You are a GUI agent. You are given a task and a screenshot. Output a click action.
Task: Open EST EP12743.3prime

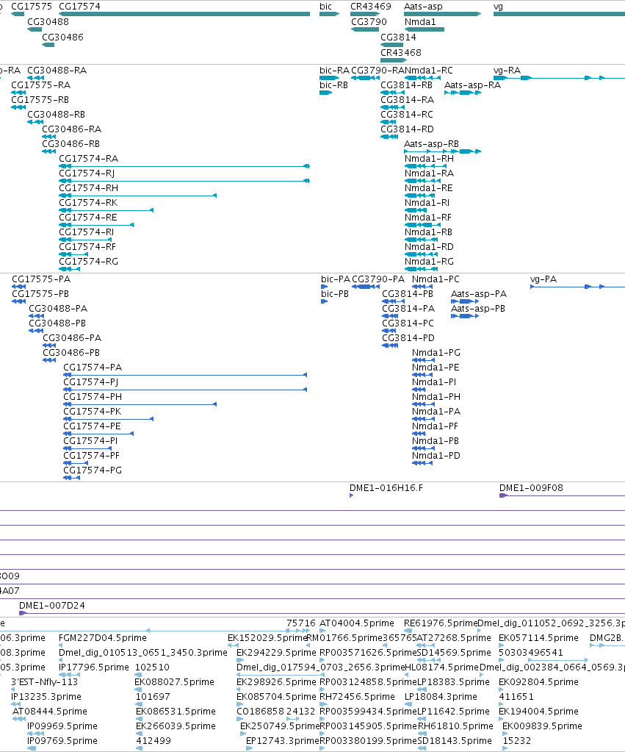click(x=283, y=741)
